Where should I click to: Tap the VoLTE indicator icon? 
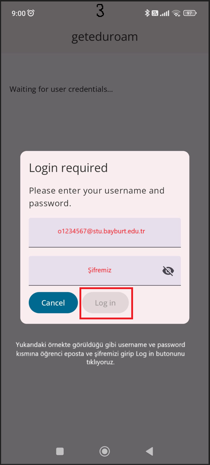(x=155, y=13)
